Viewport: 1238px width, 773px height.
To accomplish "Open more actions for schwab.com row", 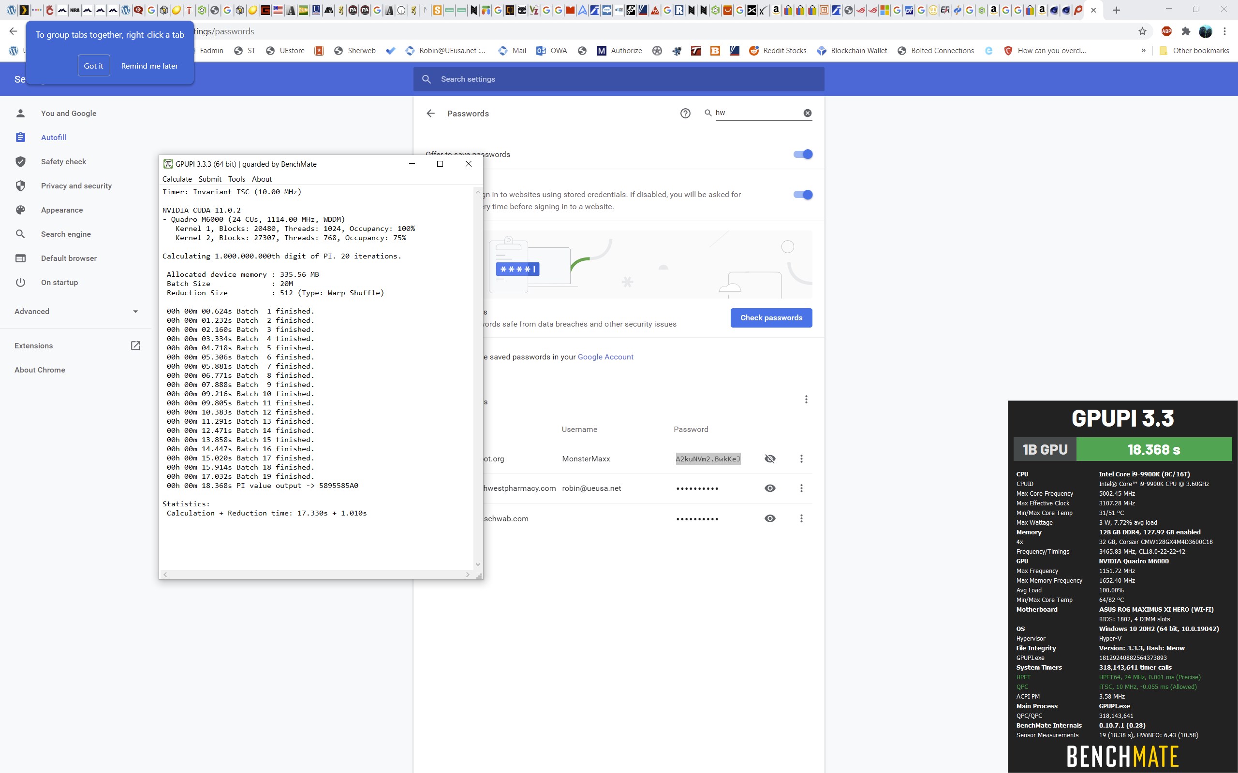I will coord(801,518).
